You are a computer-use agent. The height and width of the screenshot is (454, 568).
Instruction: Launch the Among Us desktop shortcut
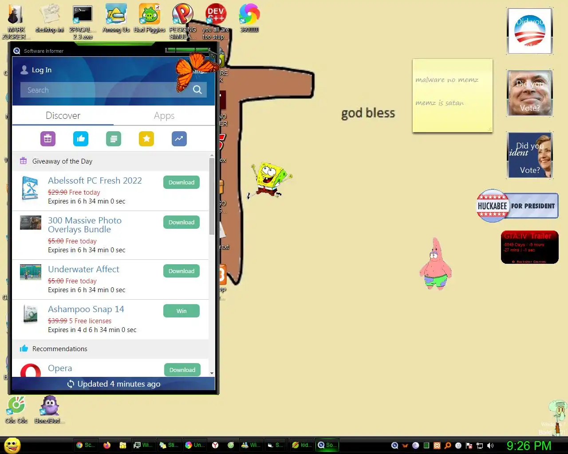coord(116,18)
